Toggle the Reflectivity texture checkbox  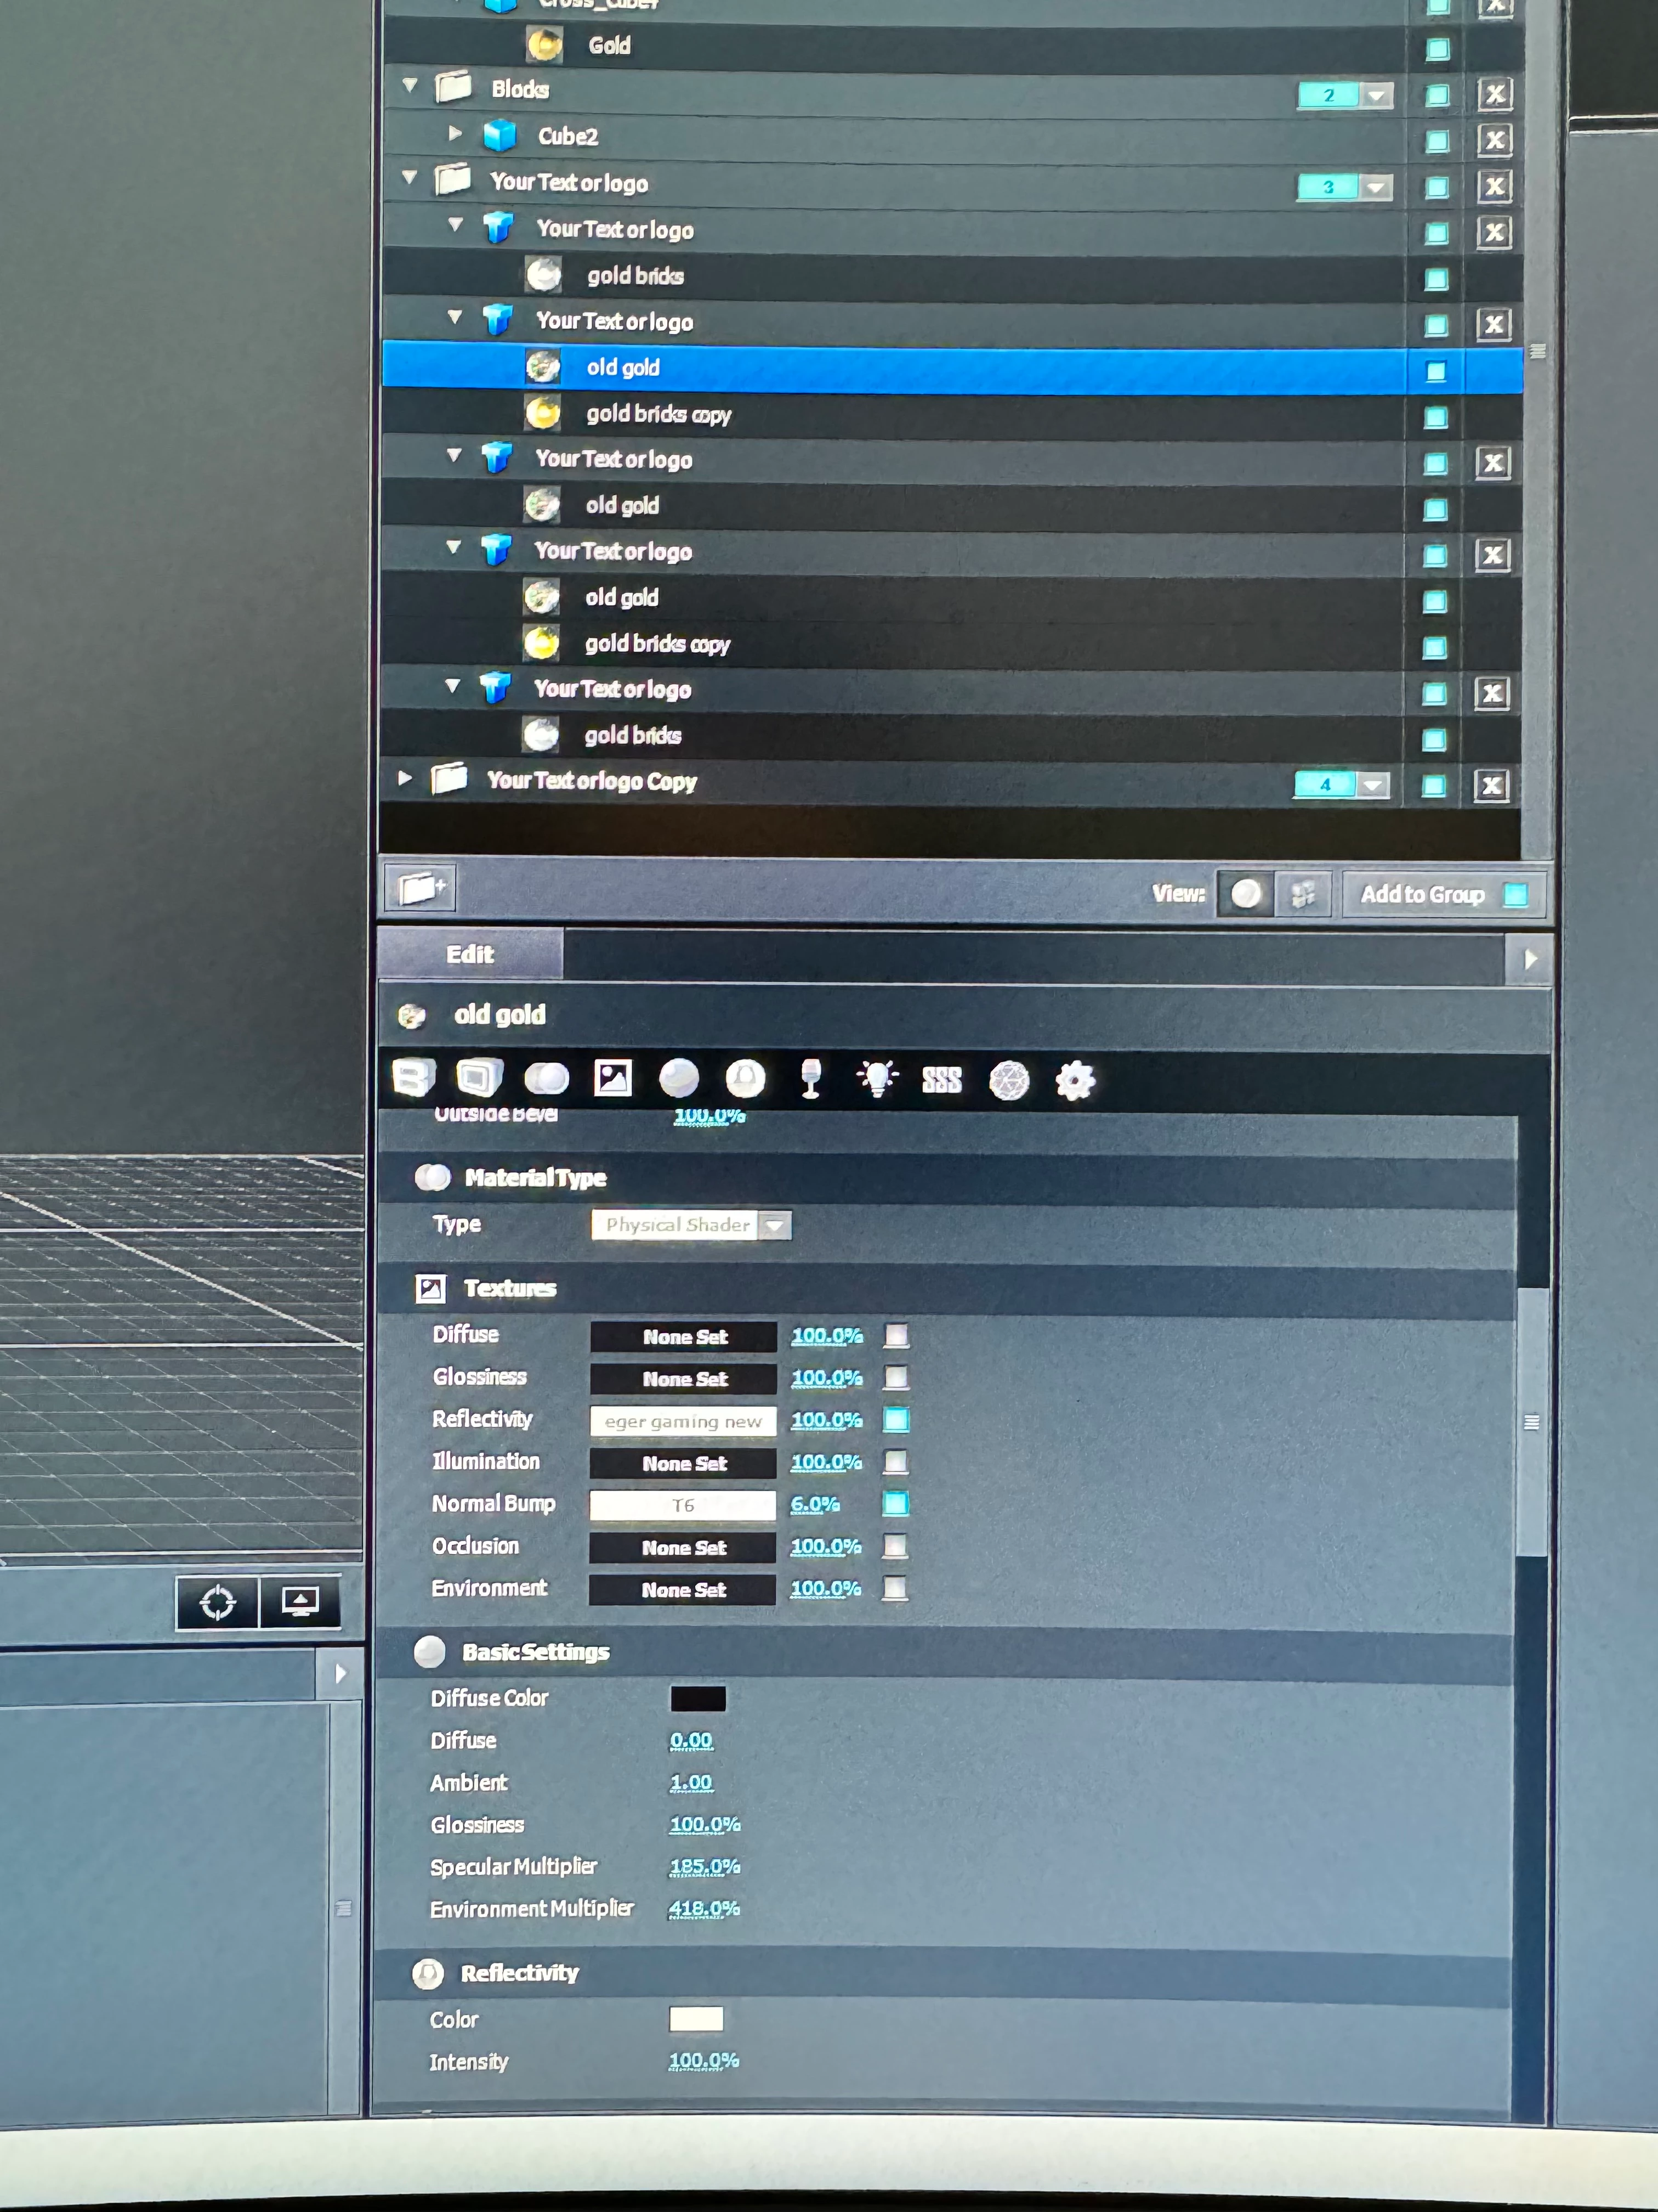[896, 1419]
